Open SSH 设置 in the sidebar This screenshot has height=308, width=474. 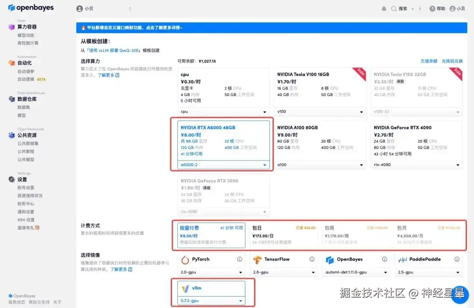[x=26, y=220]
